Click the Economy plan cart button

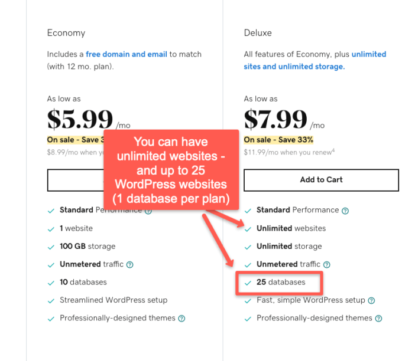point(76,180)
